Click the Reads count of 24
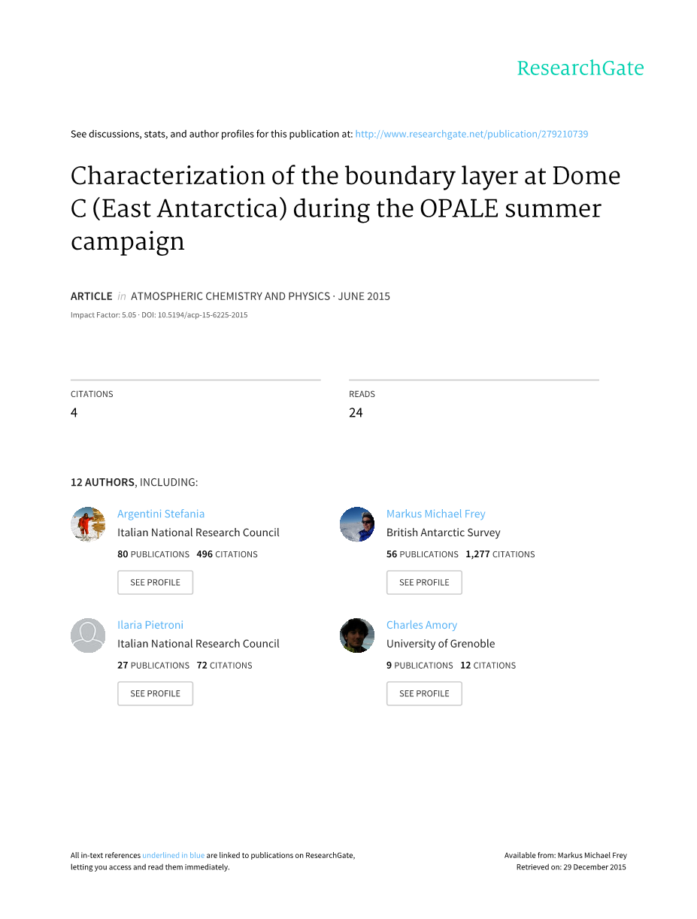Image resolution: width=697 pixels, height=919 pixels. point(356,412)
